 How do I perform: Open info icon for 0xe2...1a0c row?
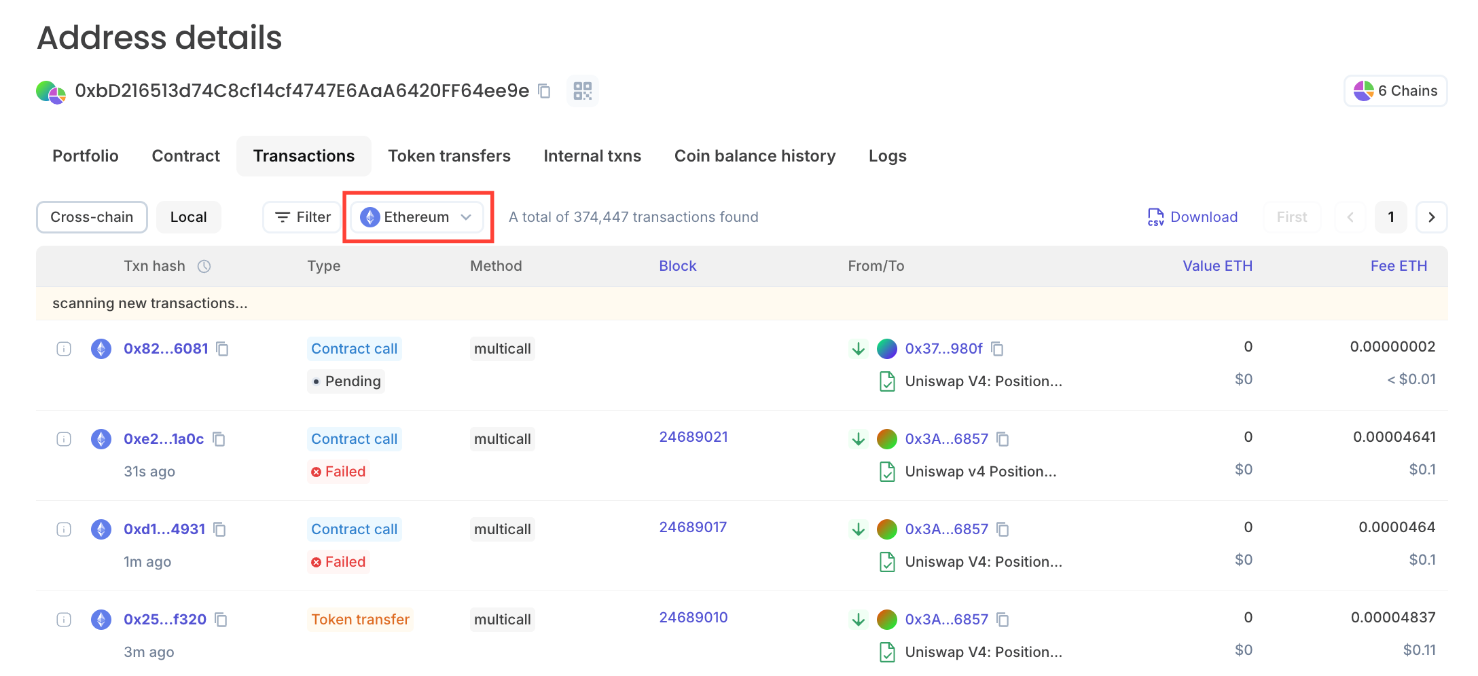pos(64,439)
